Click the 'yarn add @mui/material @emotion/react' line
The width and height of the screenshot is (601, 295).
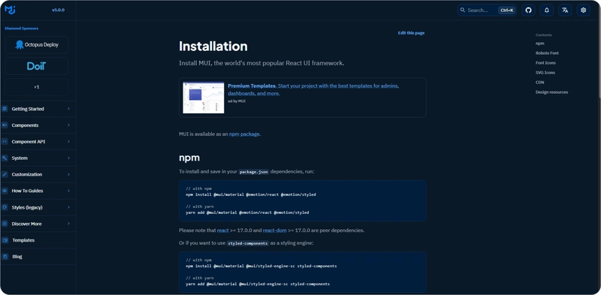[x=247, y=212]
